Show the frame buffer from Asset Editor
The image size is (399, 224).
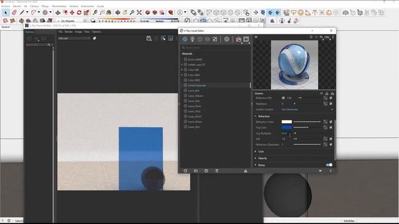coord(246,39)
